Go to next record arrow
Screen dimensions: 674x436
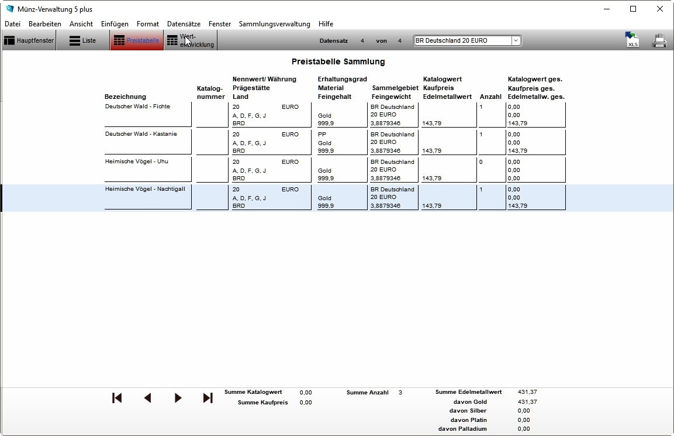click(178, 398)
